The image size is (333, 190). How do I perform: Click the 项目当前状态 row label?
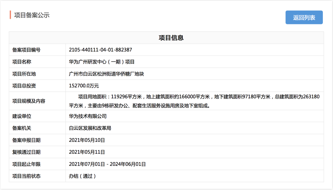tap(27, 176)
